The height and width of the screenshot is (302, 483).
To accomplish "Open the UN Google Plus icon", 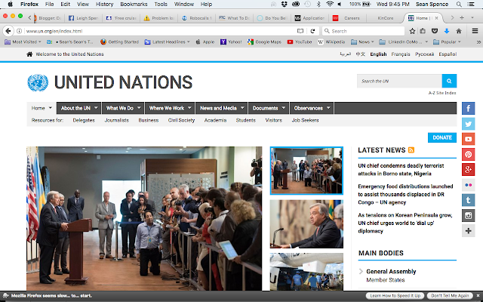I will 468,169.
